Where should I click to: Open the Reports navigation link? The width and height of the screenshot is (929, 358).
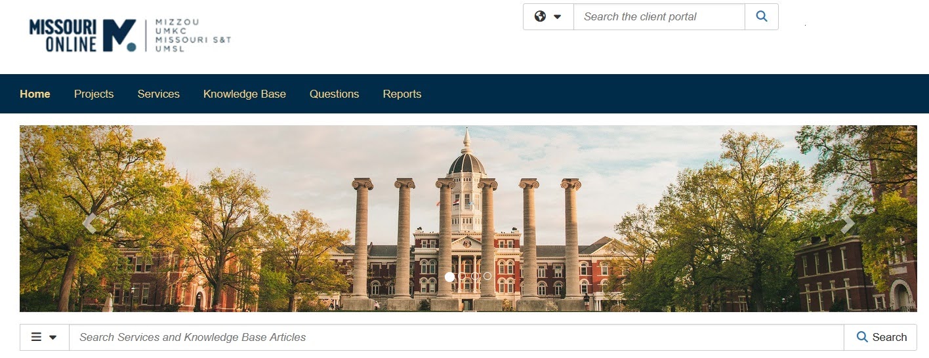pos(402,94)
